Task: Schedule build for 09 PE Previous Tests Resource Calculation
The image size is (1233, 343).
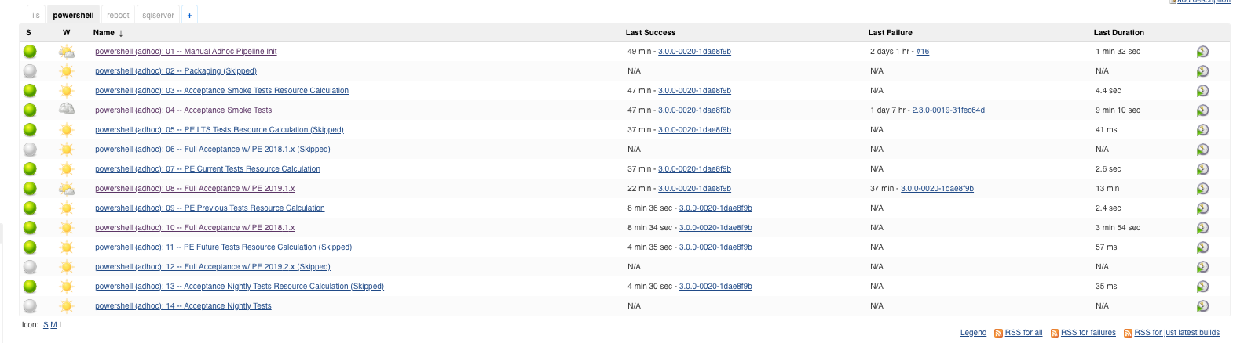Action: (x=1202, y=208)
